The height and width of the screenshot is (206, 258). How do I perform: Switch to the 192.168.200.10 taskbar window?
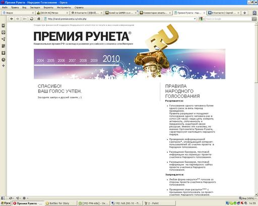[x=126, y=203]
